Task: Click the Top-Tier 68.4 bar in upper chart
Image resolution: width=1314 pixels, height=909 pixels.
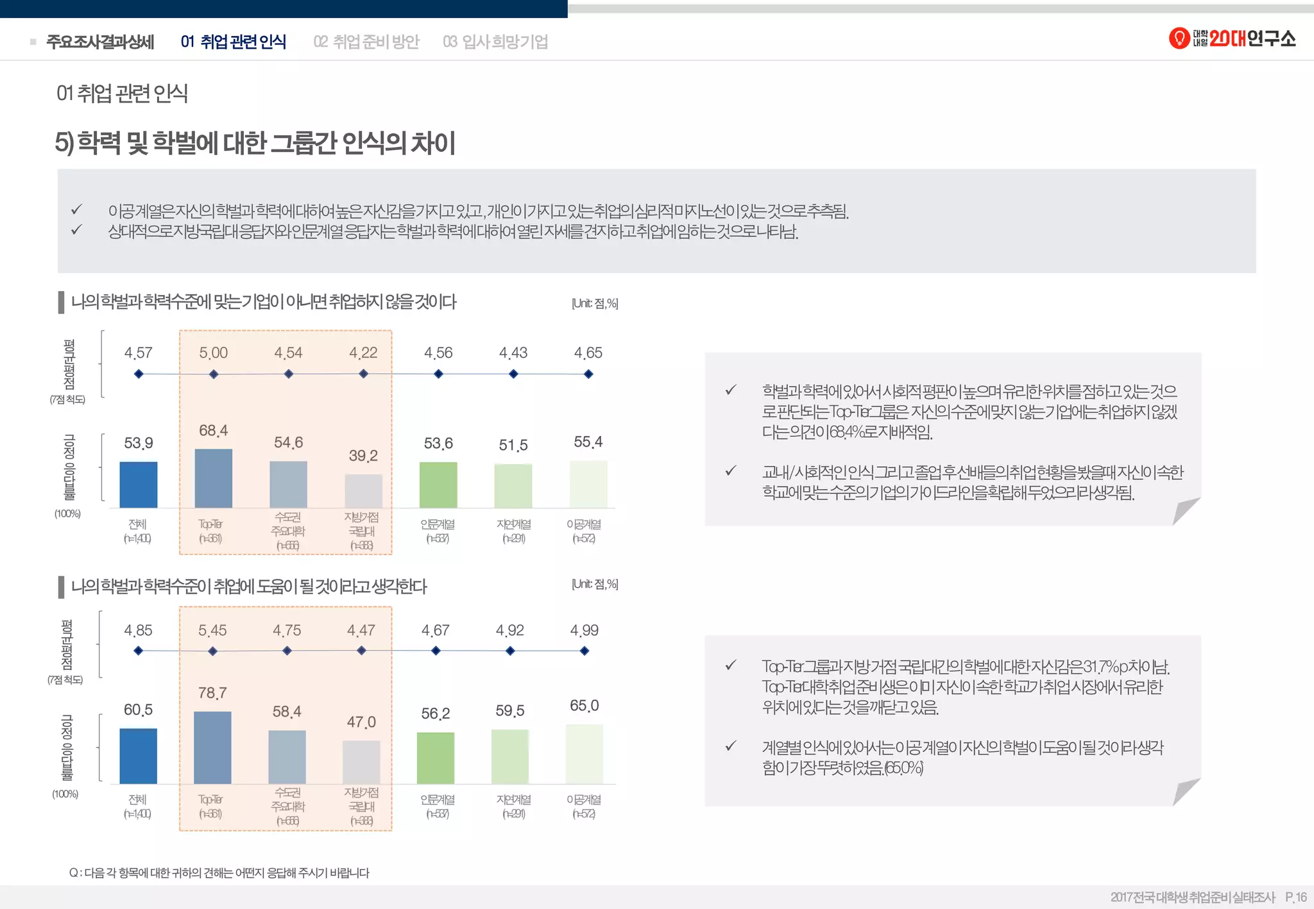Action: click(x=213, y=478)
